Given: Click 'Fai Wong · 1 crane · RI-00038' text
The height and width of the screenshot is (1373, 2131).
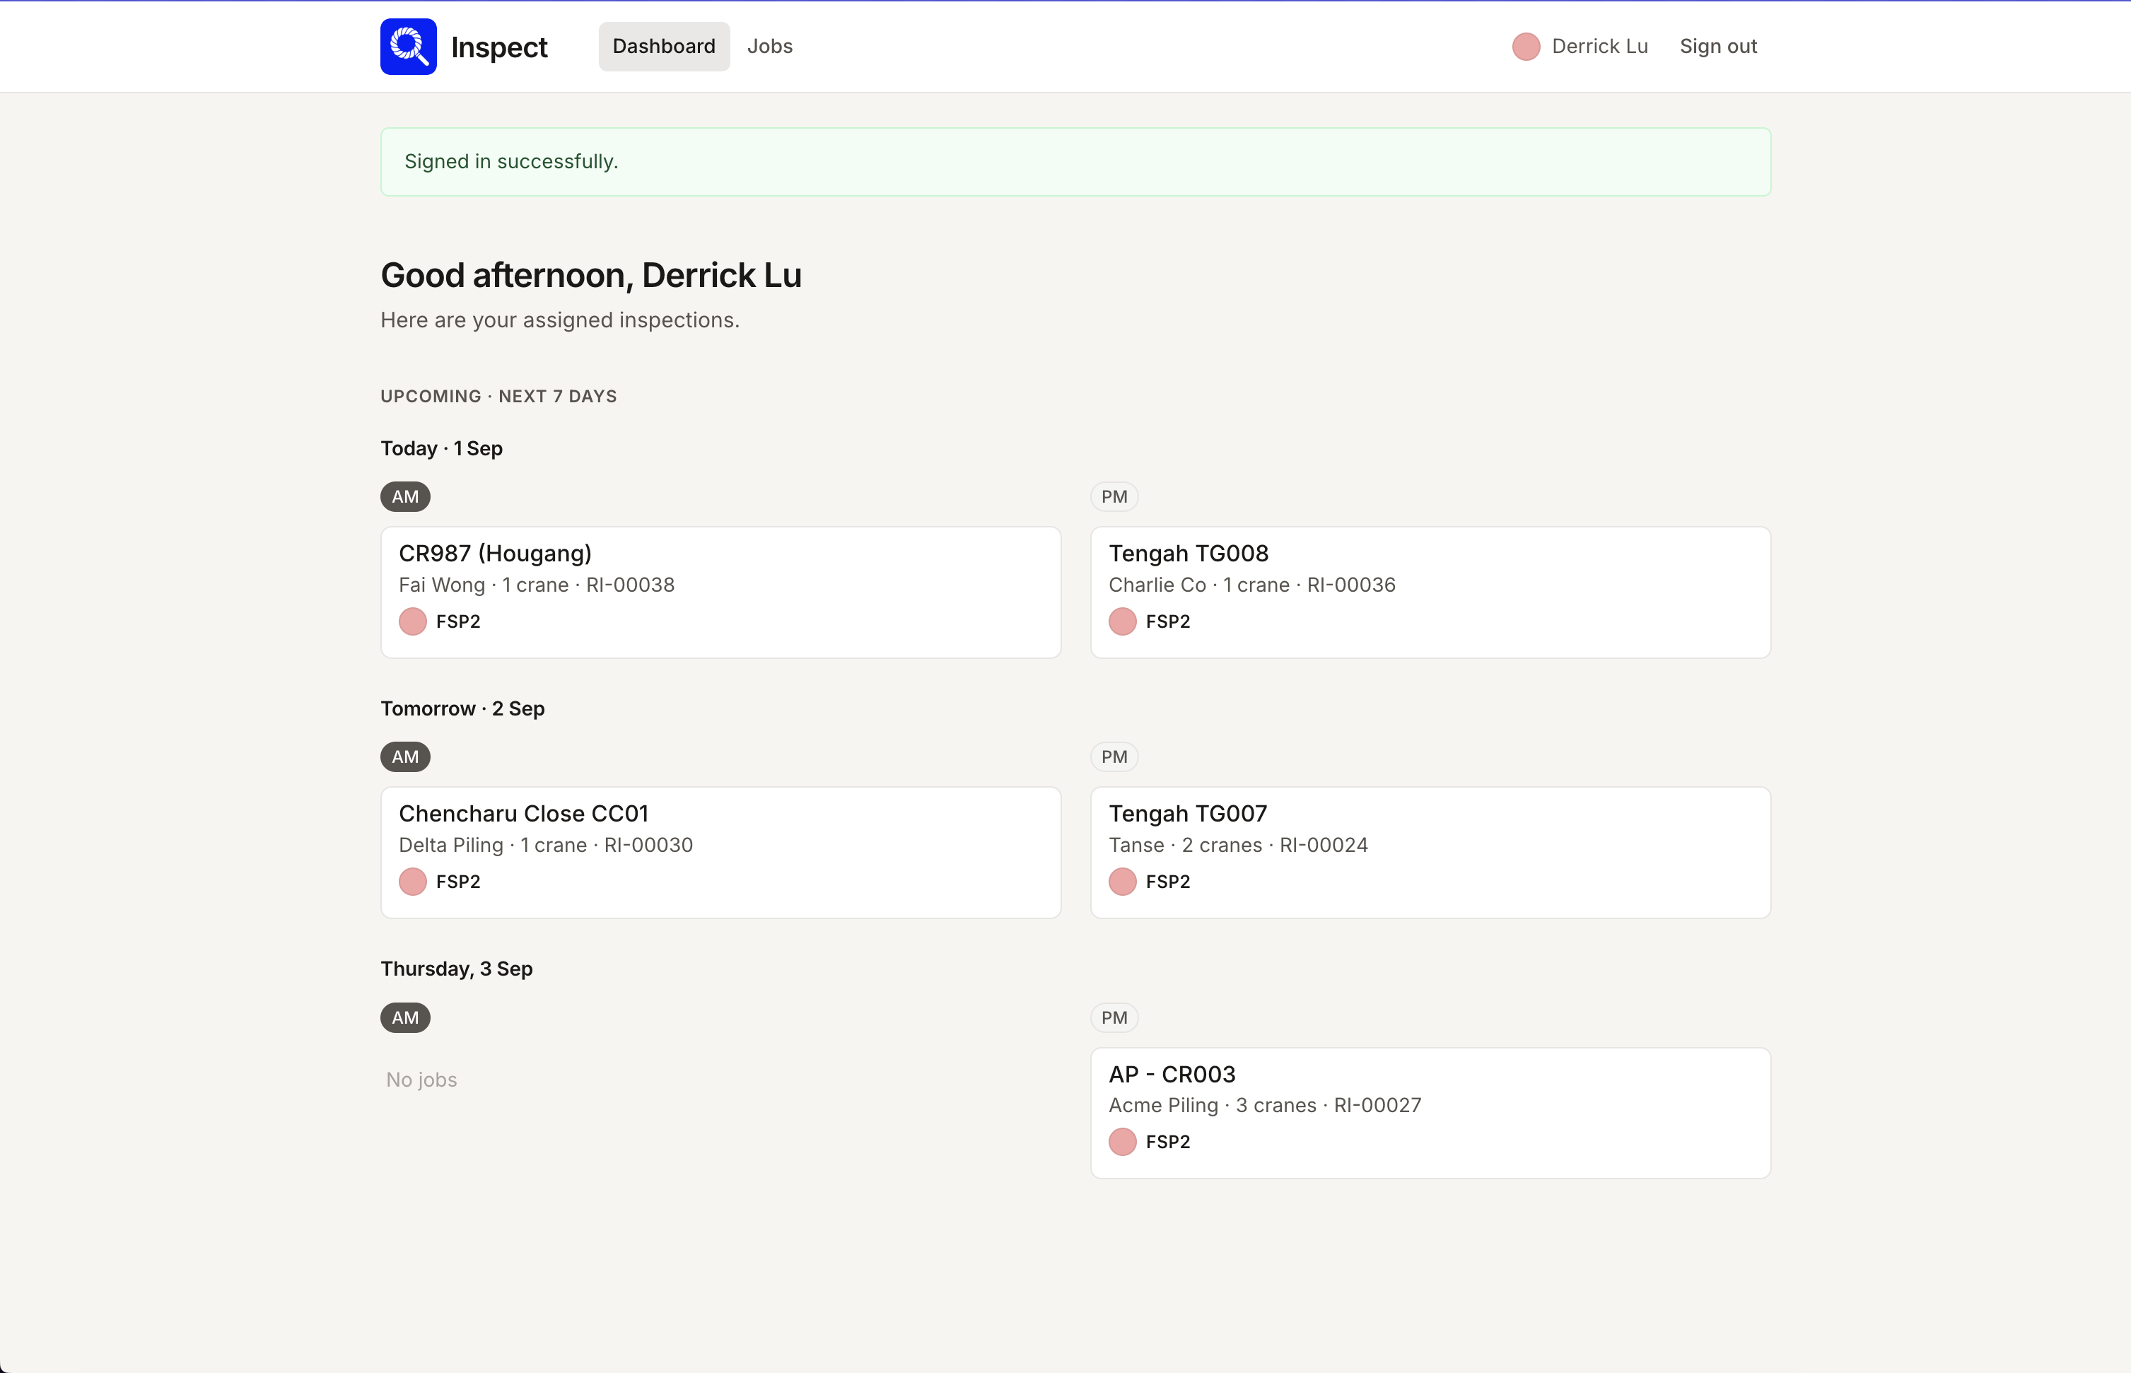Looking at the screenshot, I should (537, 585).
